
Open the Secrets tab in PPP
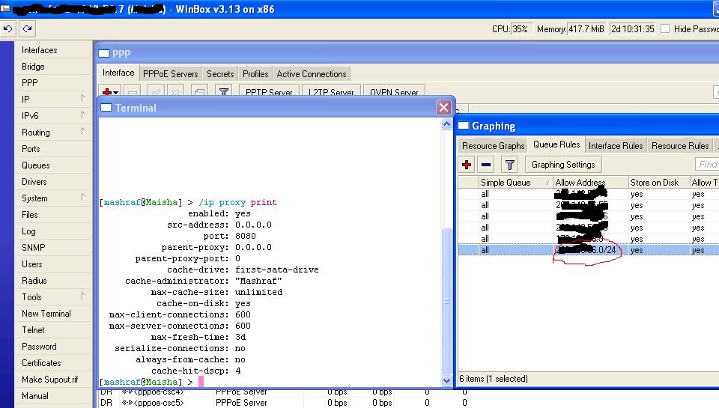[220, 74]
